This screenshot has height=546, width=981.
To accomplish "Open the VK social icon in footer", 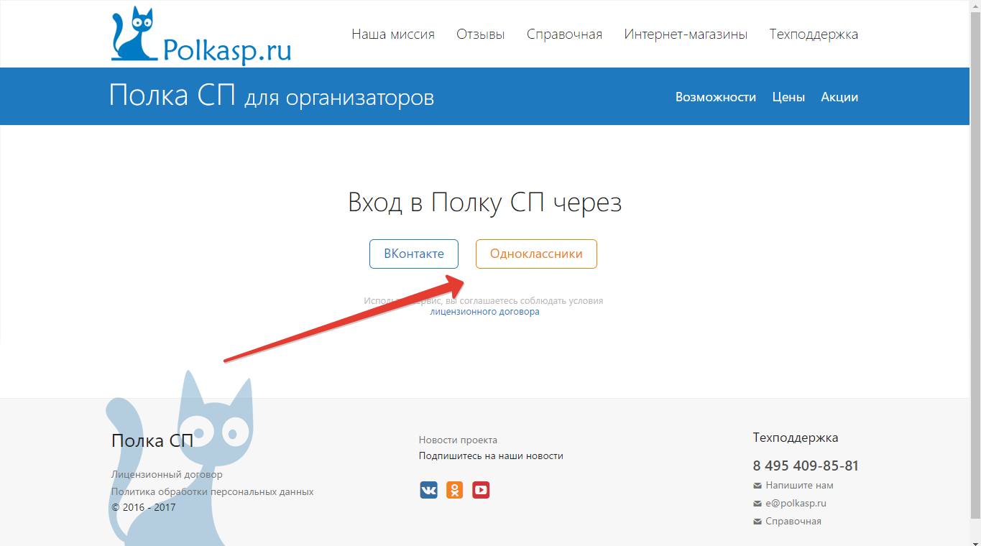I will (x=428, y=490).
